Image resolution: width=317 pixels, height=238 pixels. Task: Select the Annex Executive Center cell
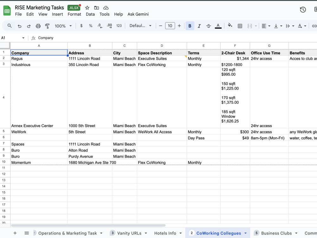(39, 97)
